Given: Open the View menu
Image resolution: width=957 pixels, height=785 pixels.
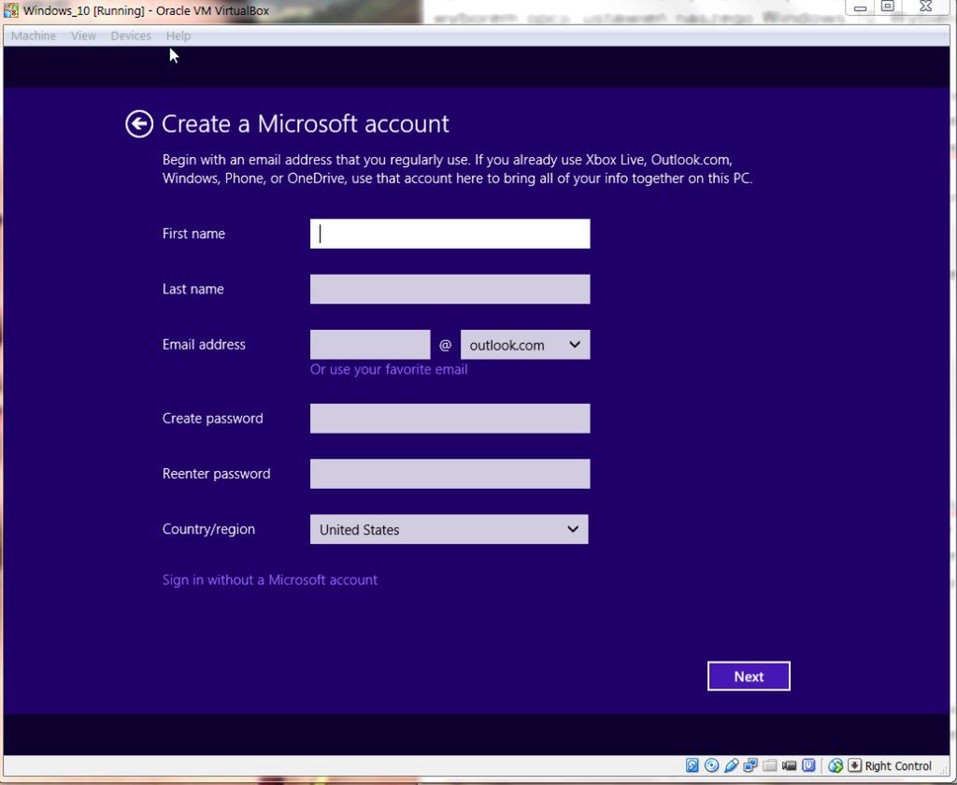Looking at the screenshot, I should click(83, 36).
